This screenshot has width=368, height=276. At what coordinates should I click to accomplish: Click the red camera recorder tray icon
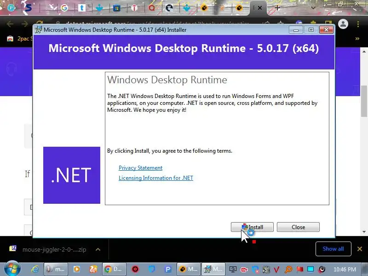(244, 270)
